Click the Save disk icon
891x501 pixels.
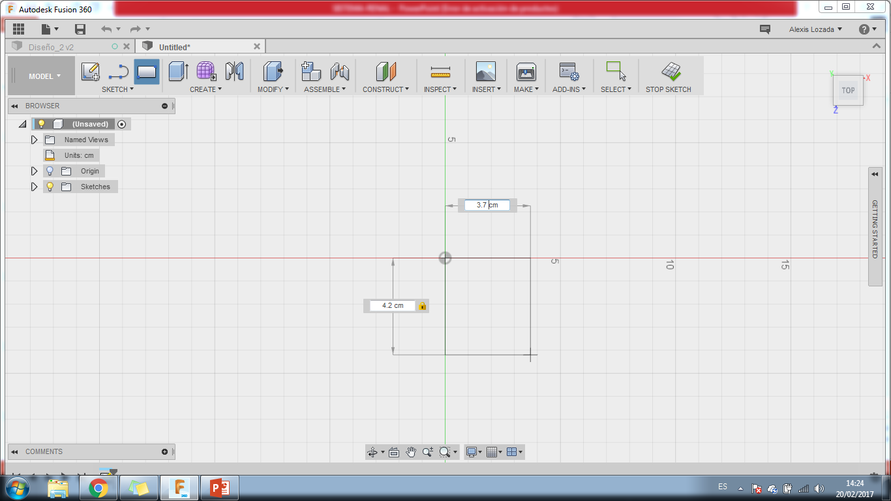click(80, 29)
